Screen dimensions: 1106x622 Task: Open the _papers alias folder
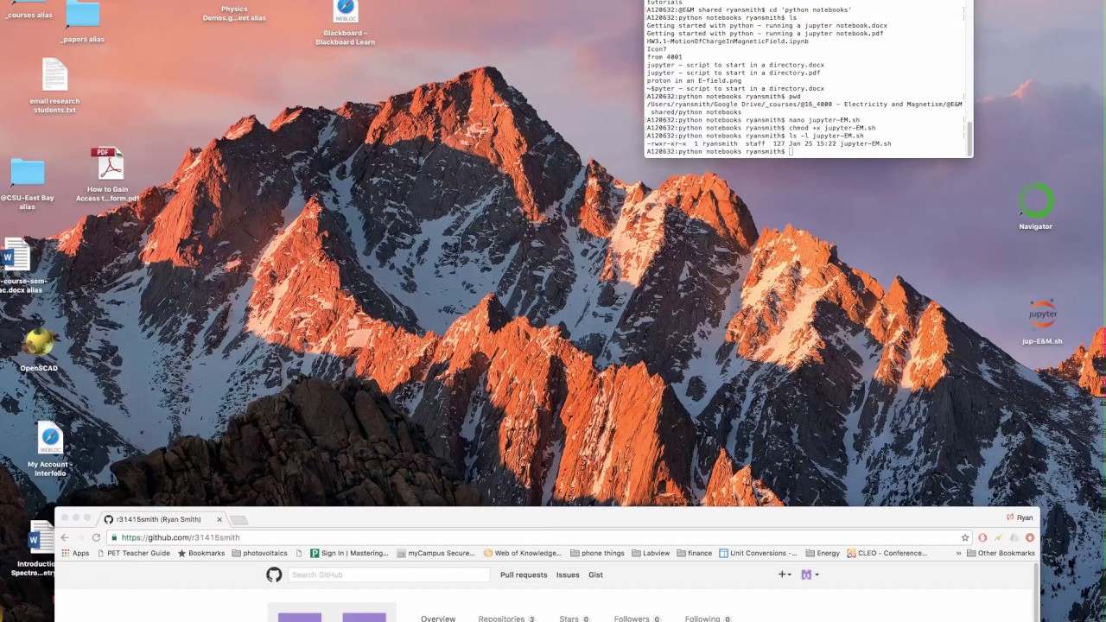[83, 15]
